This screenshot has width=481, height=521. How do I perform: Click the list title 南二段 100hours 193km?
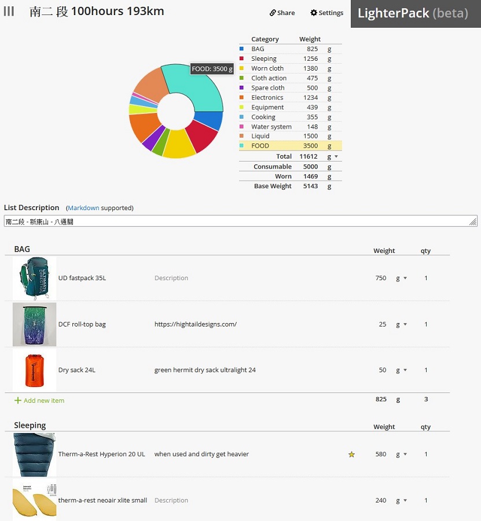click(x=97, y=12)
